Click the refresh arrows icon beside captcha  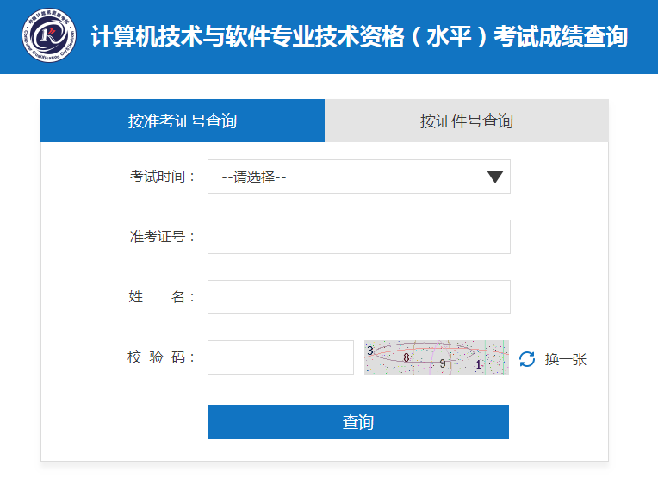(527, 359)
